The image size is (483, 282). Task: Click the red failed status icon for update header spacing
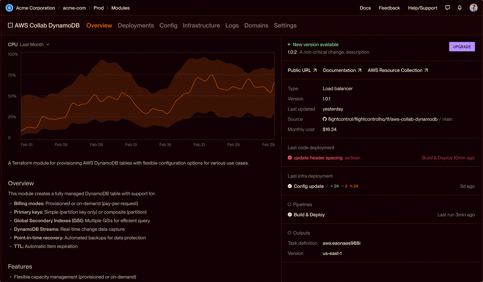290,158
